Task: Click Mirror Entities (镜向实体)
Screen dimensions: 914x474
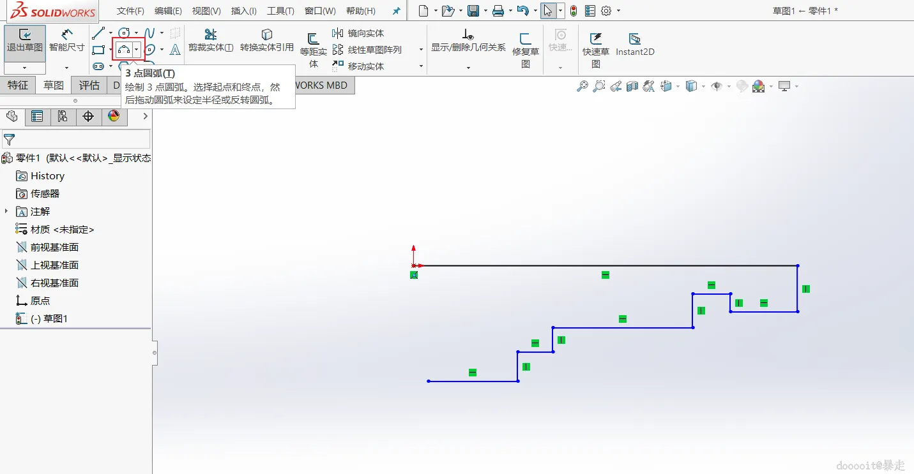Action: tap(358, 33)
